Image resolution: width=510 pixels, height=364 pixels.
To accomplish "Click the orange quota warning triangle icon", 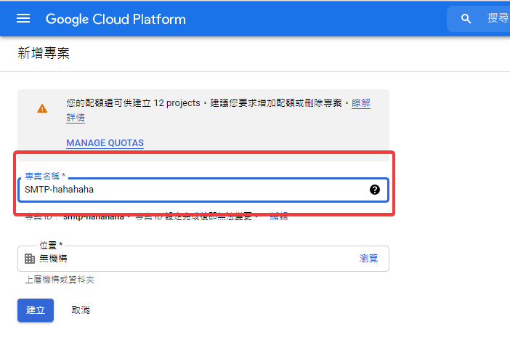I will 42,109.
